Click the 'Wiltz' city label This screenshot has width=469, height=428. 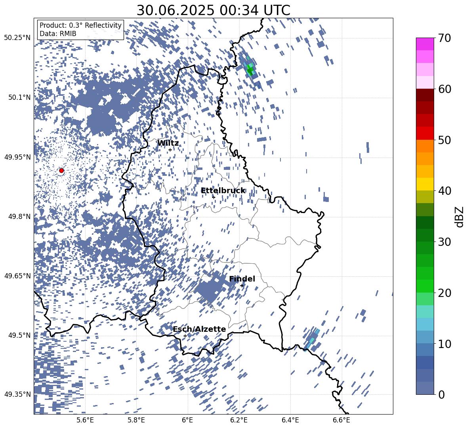168,143
